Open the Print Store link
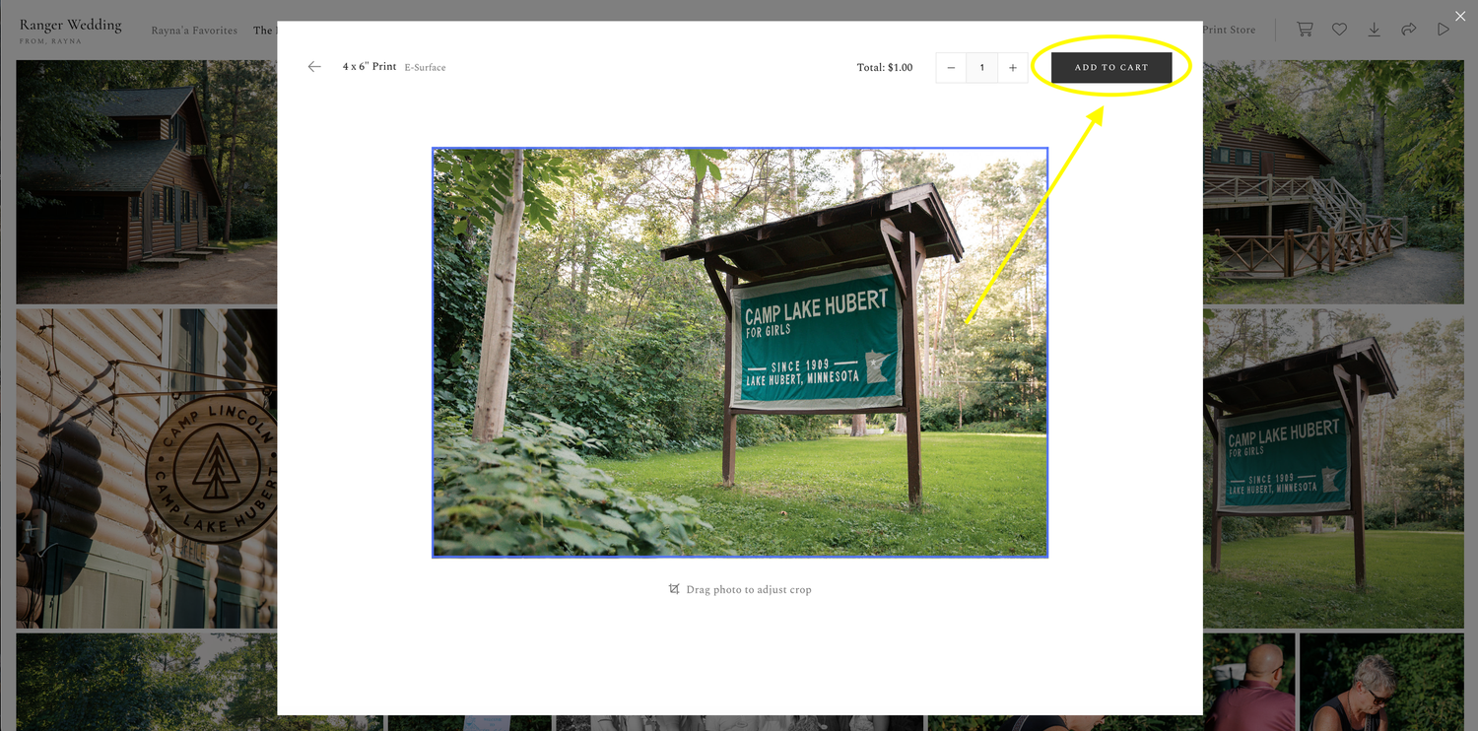The height and width of the screenshot is (731, 1478). tap(1229, 30)
